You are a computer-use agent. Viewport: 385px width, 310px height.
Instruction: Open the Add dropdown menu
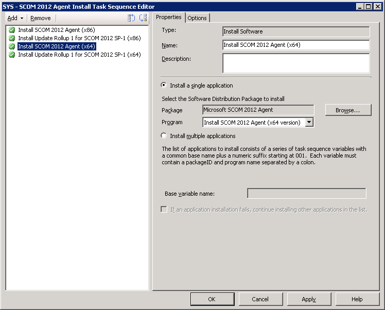(x=15, y=18)
